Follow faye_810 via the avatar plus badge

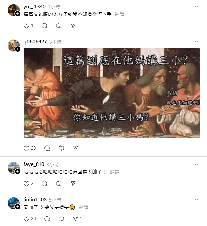point(18,171)
